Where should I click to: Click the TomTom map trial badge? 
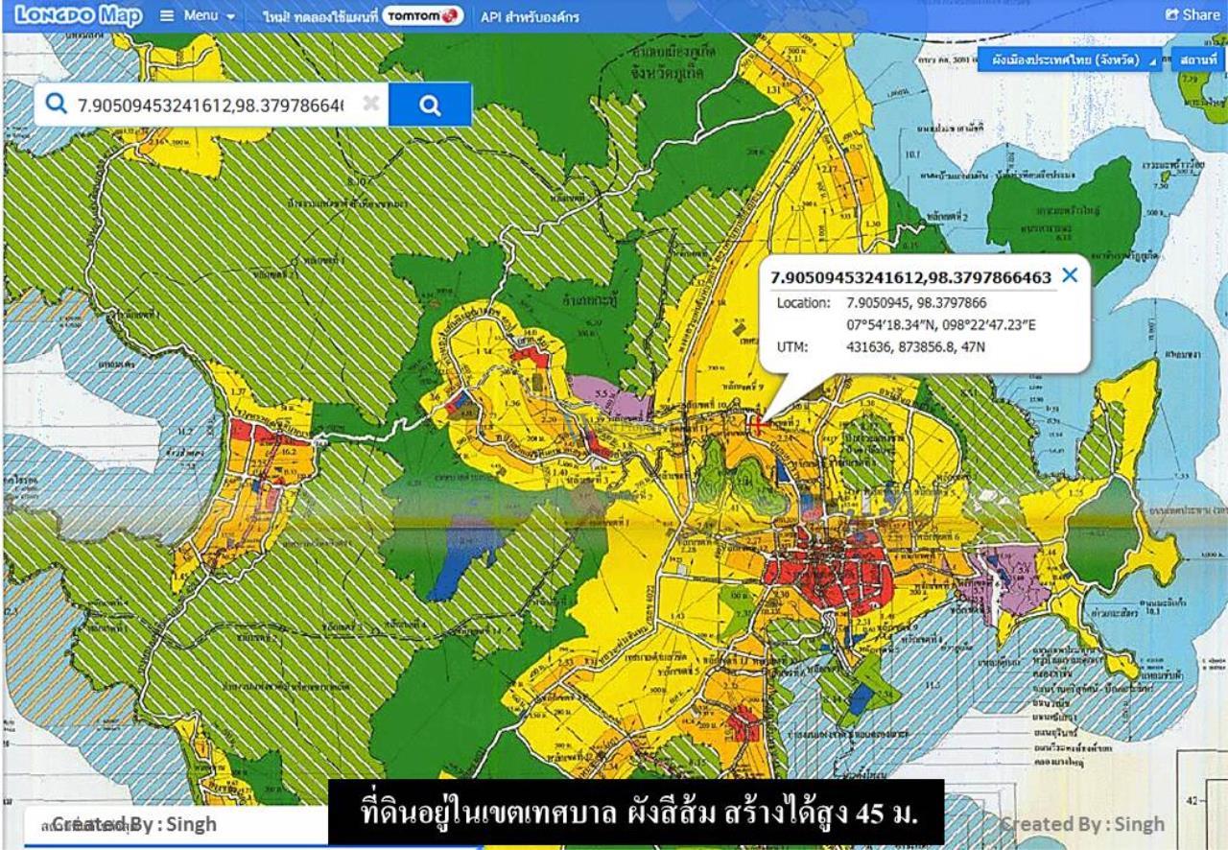tap(422, 16)
